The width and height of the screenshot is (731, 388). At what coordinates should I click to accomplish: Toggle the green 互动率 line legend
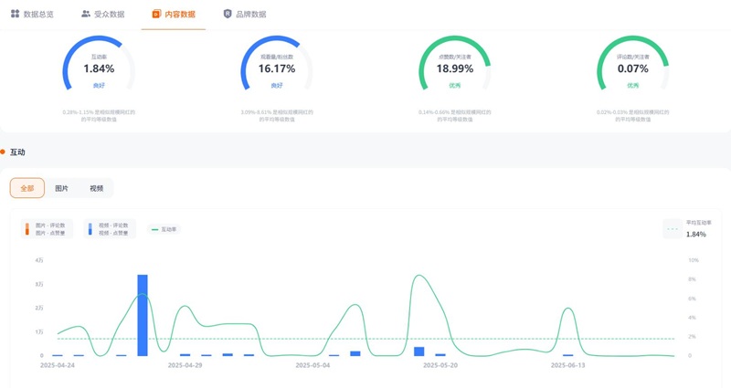pyautogui.click(x=164, y=229)
